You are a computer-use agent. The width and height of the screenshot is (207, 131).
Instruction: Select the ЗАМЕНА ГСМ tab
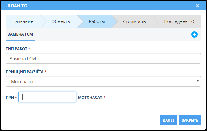[x=20, y=34]
